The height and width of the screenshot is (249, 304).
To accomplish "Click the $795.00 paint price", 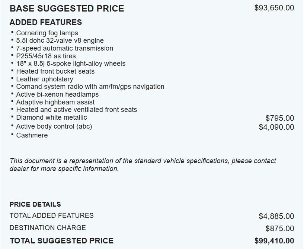I will pos(279,118).
